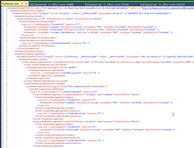
Task: Collapse the ilrma:TakeAttachmentAction FileNameAndTitleSearchCond element
Action: tap(7, 62)
